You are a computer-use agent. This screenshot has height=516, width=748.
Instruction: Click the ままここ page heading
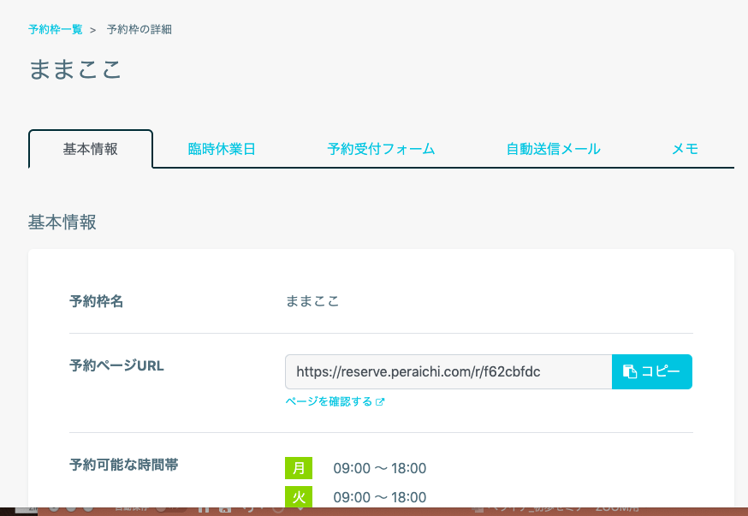click(75, 69)
